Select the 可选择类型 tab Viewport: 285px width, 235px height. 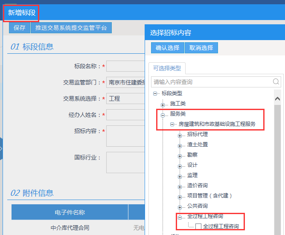coord(167,68)
